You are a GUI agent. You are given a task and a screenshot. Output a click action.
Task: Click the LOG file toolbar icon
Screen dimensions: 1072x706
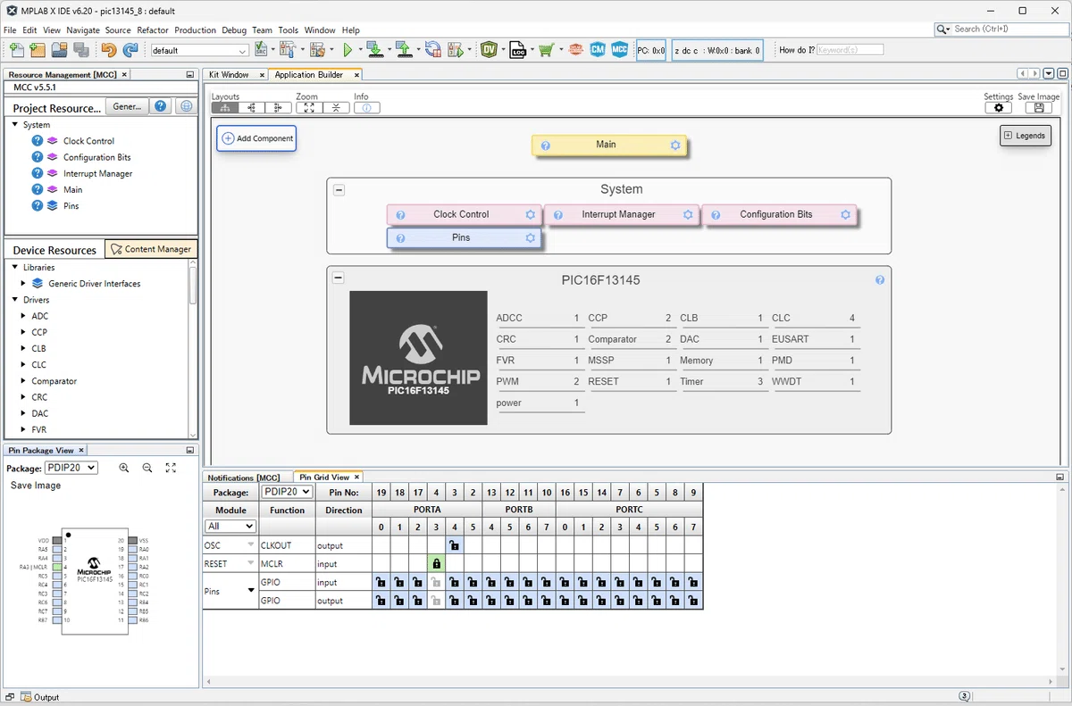[518, 51]
